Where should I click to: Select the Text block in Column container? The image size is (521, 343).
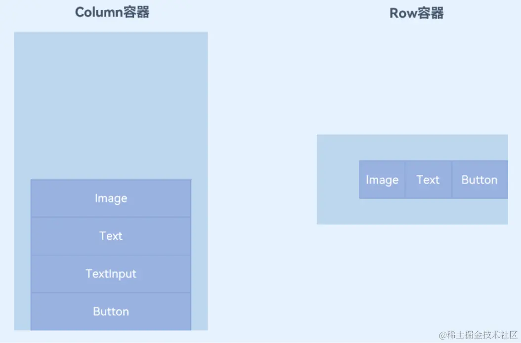pos(111,236)
